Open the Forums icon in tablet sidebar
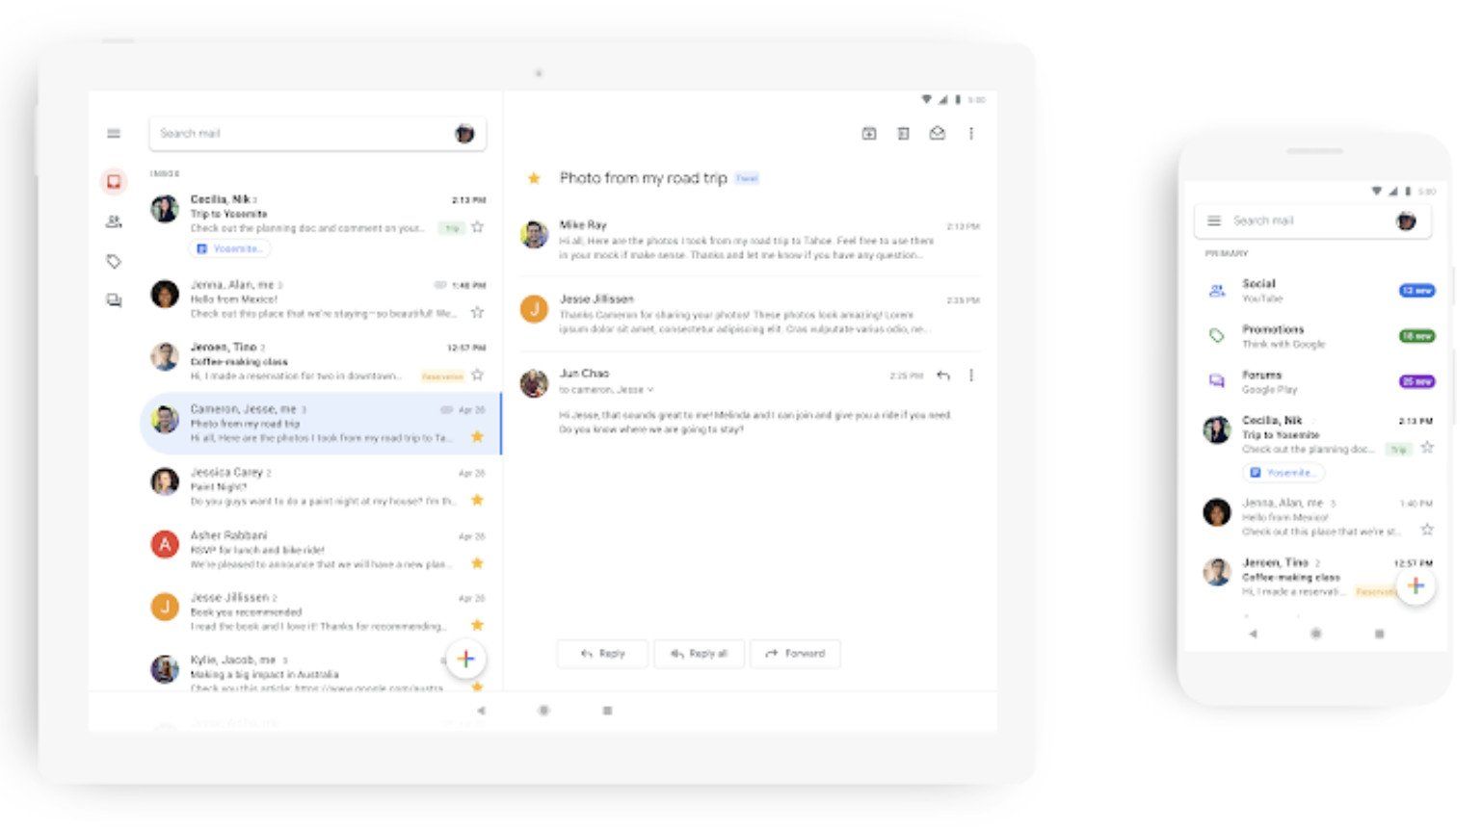This screenshot has height=830, width=1482. 114,300
